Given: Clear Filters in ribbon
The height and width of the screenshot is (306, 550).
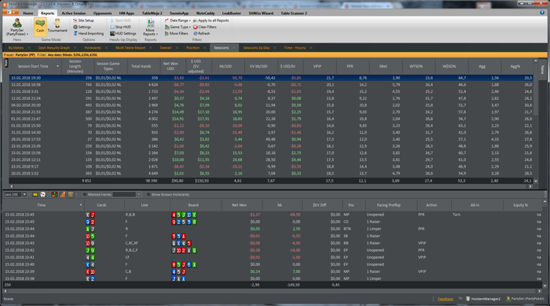Looking at the screenshot, I should [x=205, y=27].
